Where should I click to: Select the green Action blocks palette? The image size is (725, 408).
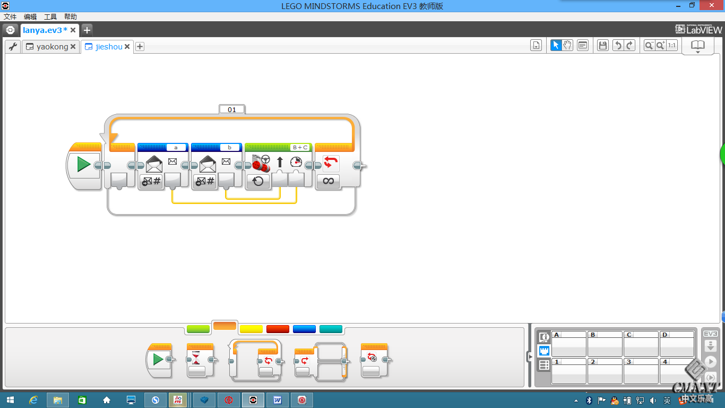(198, 329)
